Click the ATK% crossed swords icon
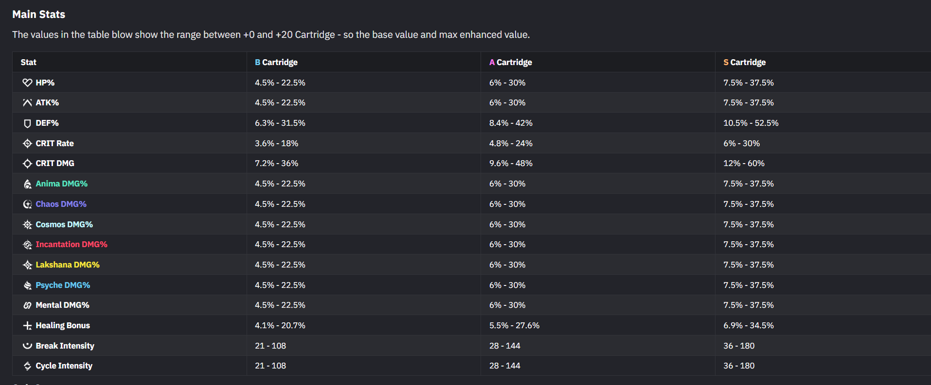This screenshot has height=385, width=931. pos(27,103)
